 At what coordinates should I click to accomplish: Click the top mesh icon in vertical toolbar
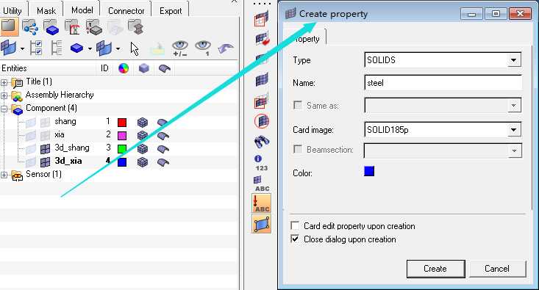tap(262, 18)
